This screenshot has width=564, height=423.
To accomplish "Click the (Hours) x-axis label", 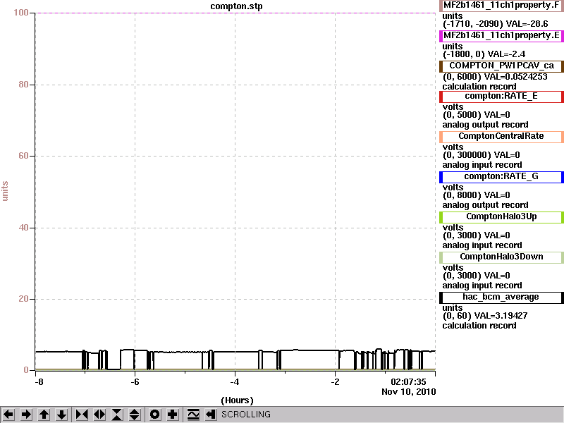I will pos(237,400).
